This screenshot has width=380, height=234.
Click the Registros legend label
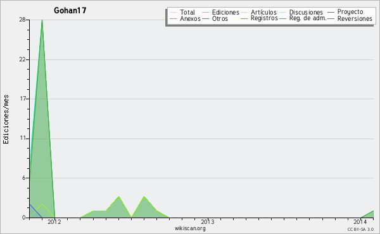tap(264, 18)
